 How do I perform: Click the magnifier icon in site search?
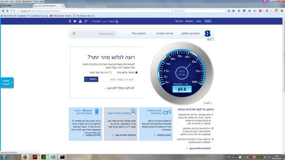pyautogui.click(x=74, y=34)
